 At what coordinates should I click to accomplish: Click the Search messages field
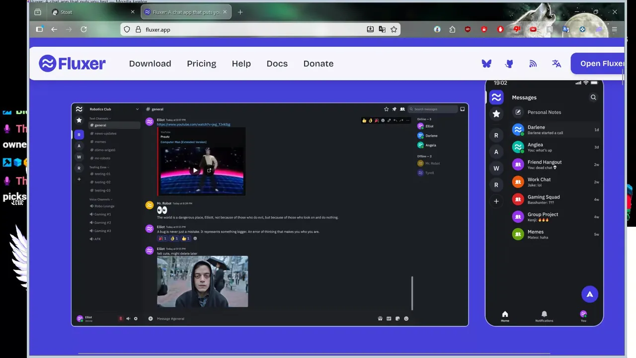tap(432, 109)
